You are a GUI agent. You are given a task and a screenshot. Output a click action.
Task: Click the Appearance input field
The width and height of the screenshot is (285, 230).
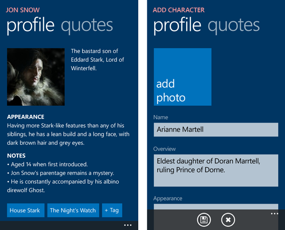click(216, 207)
